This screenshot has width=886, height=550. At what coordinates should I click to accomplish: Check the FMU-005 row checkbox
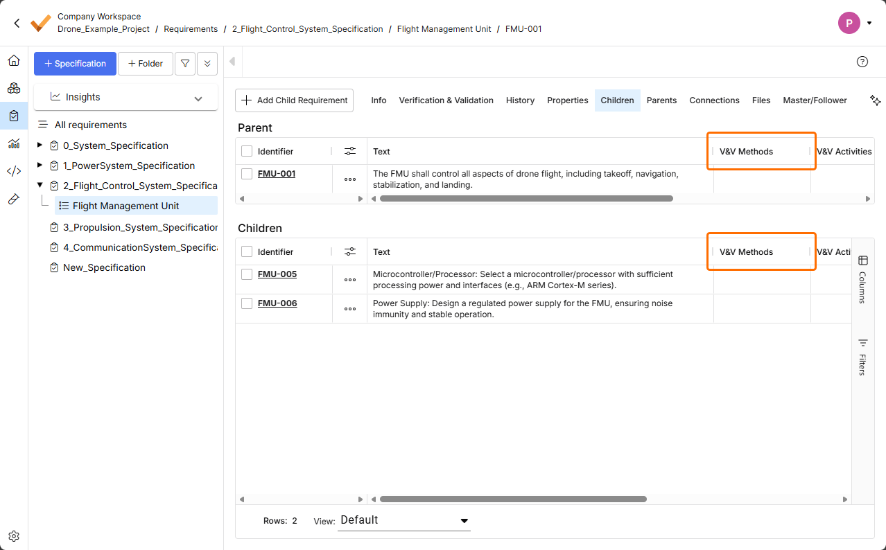247,274
